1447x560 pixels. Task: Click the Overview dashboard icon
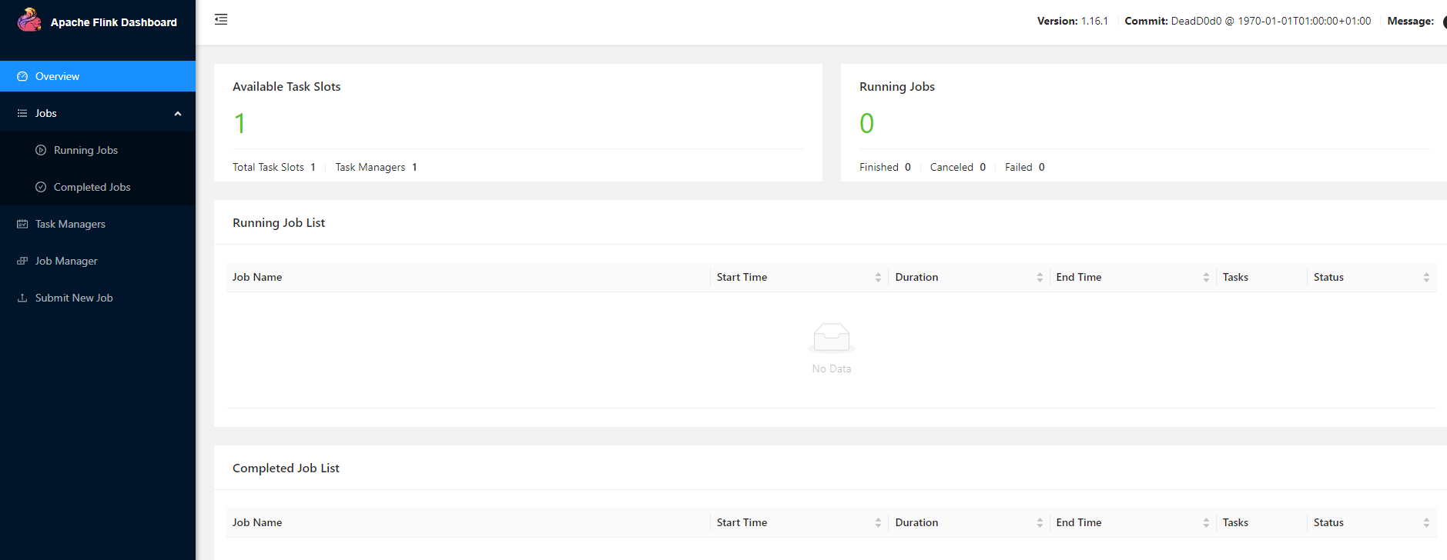coord(22,76)
